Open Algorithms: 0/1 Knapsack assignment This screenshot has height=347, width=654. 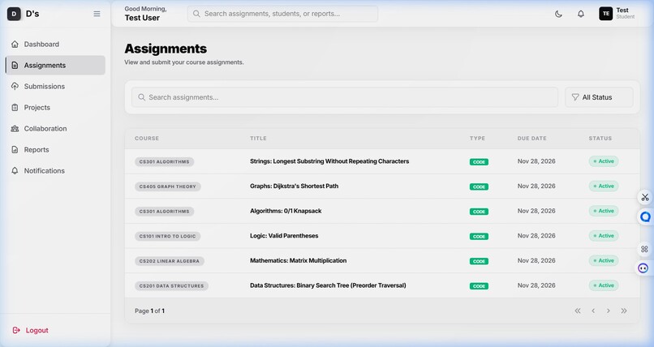point(286,211)
